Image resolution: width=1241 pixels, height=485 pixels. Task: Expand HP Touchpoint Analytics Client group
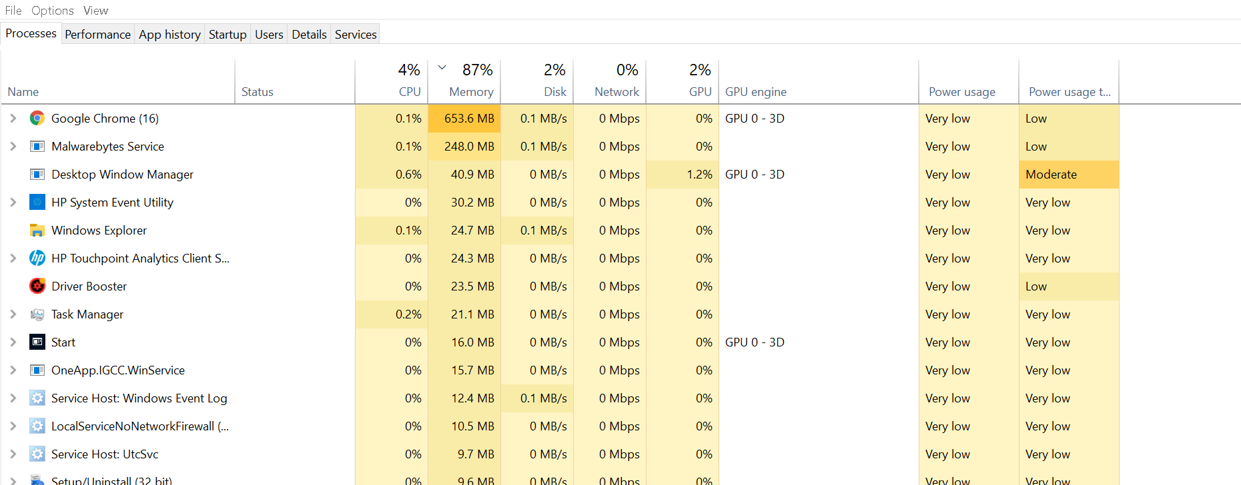coord(13,258)
